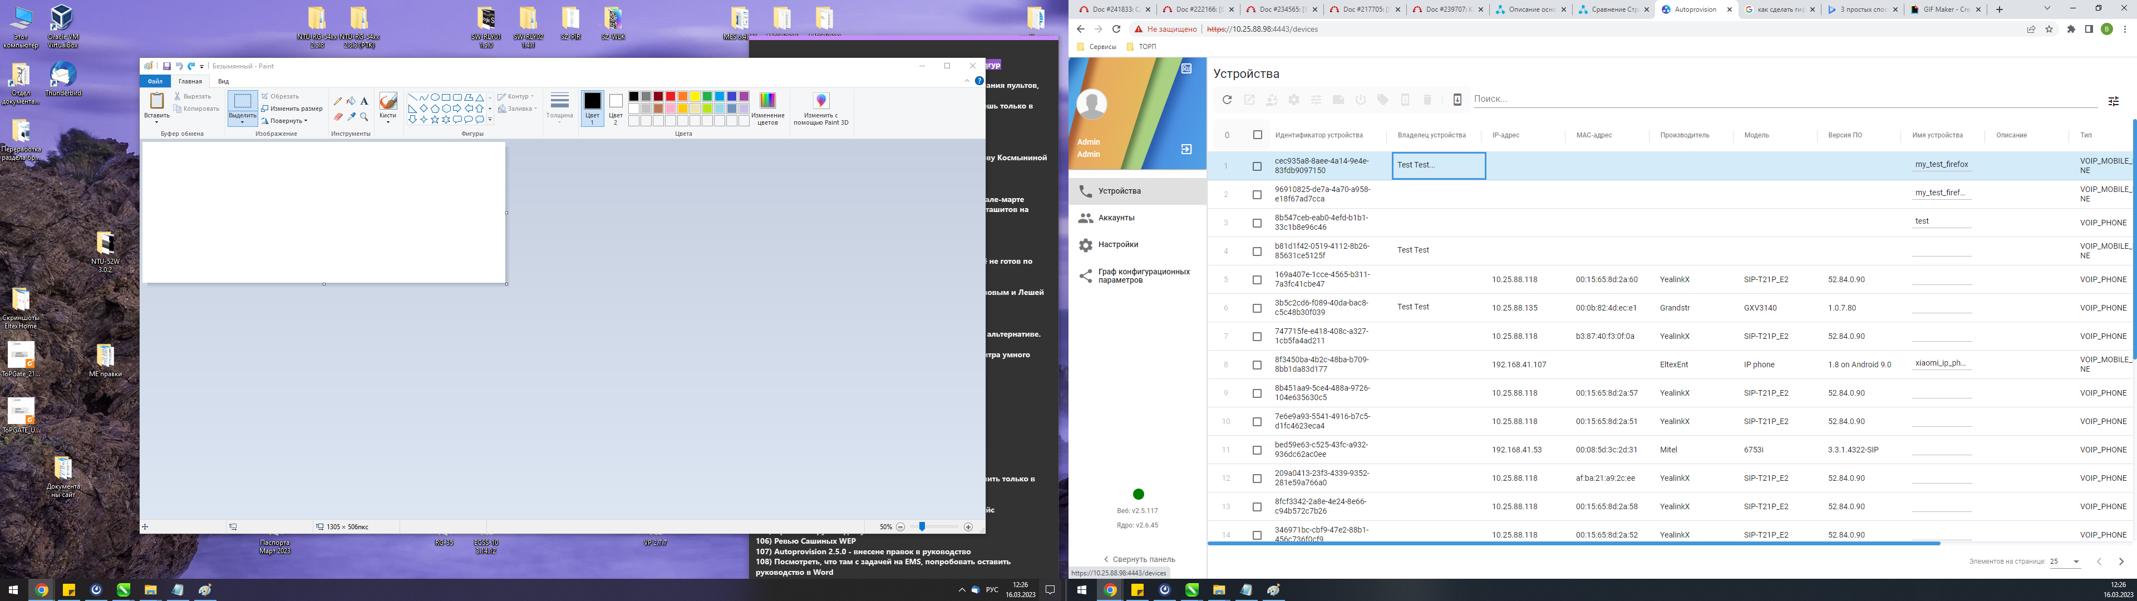The height and width of the screenshot is (601, 2137).
Task: Open Аккаунты in the sidebar
Action: click(x=1116, y=218)
